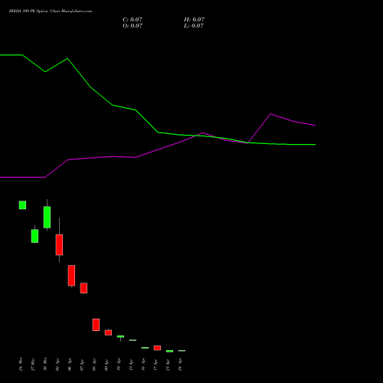Image resolution: width=383 pixels, height=383 pixels.
Task: Click the '21 Apr' date axis label
Action: [x=168, y=365]
